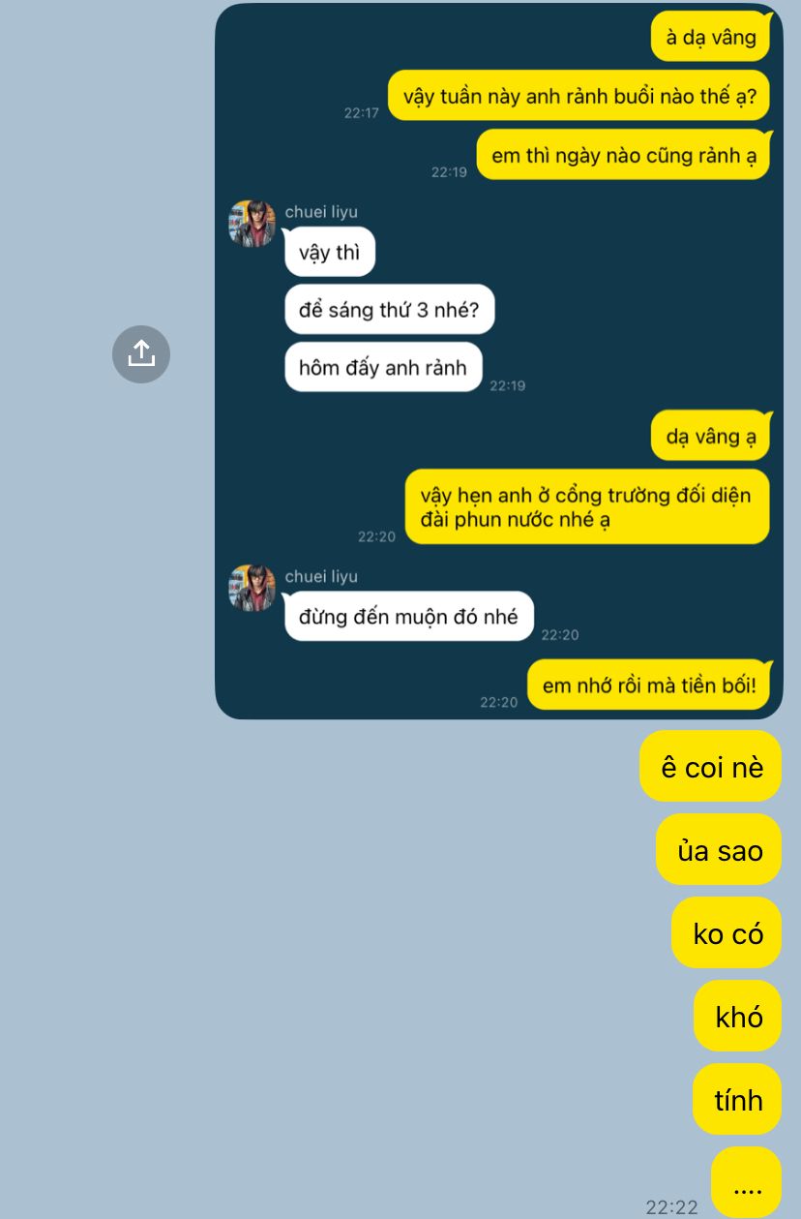The height and width of the screenshot is (1219, 801).
Task: Tap the 'hôm đấy anh rảnh' message
Action: tap(383, 367)
